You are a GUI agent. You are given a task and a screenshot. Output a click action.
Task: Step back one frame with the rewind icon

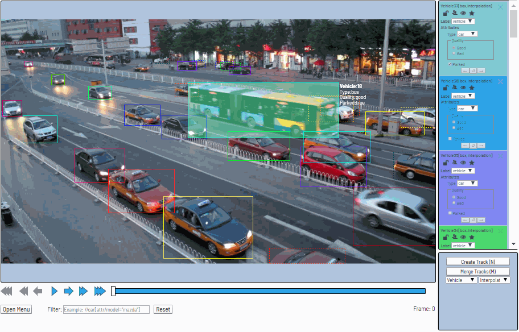tap(38, 291)
